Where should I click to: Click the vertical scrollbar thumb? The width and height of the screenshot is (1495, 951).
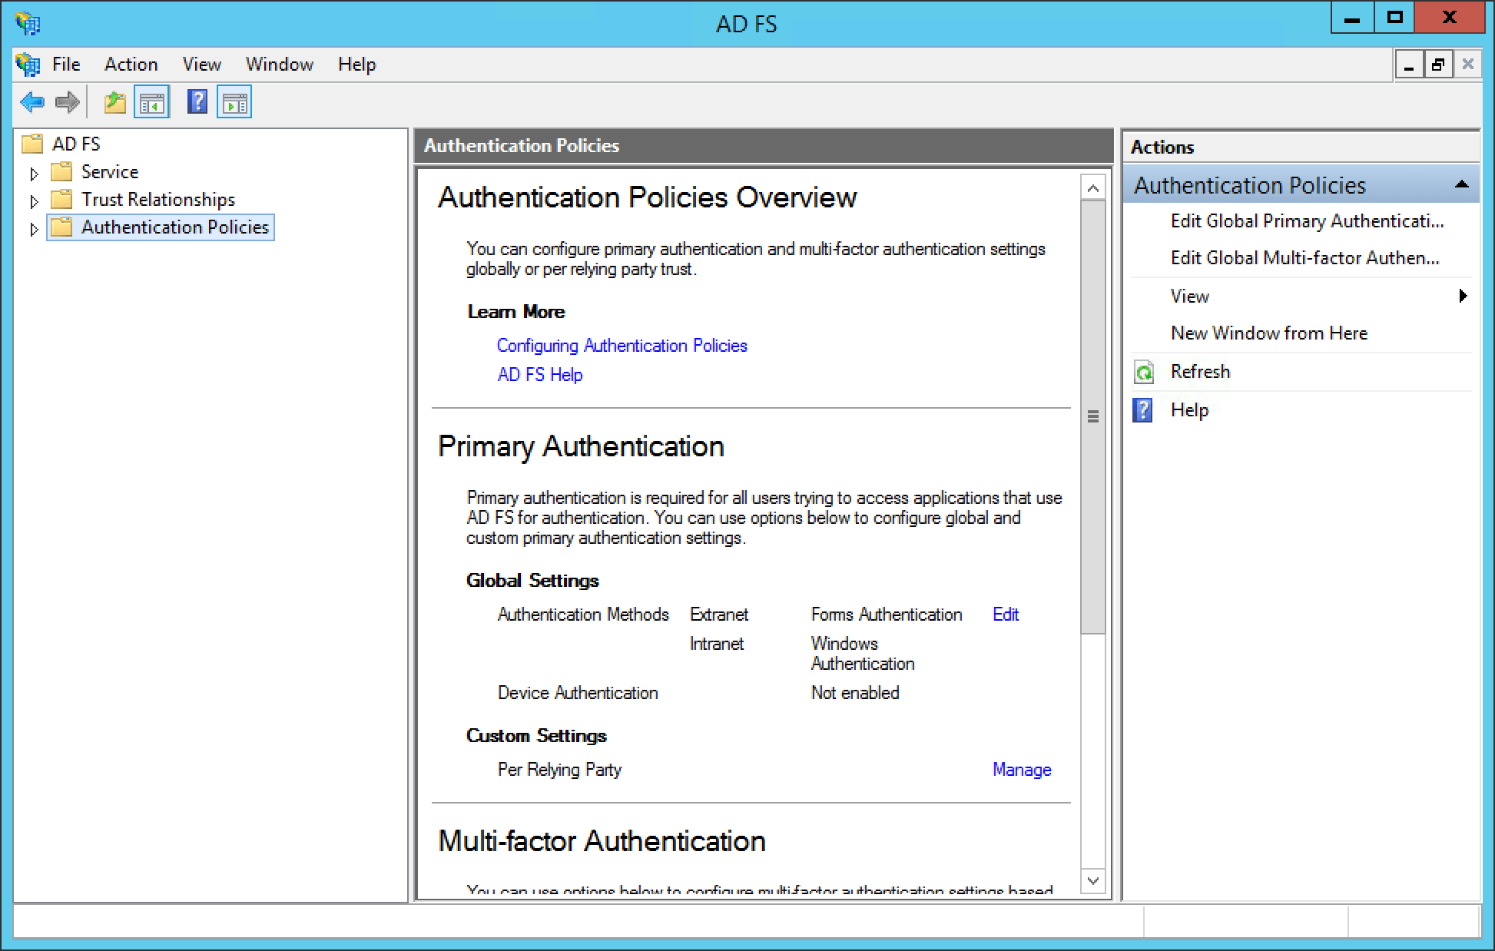[1092, 417]
